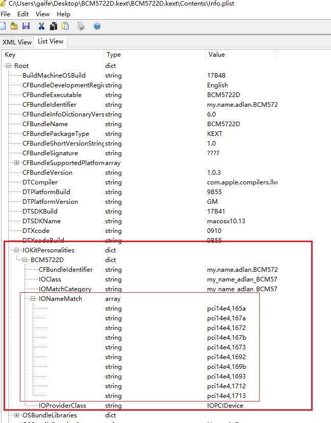Expand the OSBundleLibraries dict node

pyautogui.click(x=17, y=415)
